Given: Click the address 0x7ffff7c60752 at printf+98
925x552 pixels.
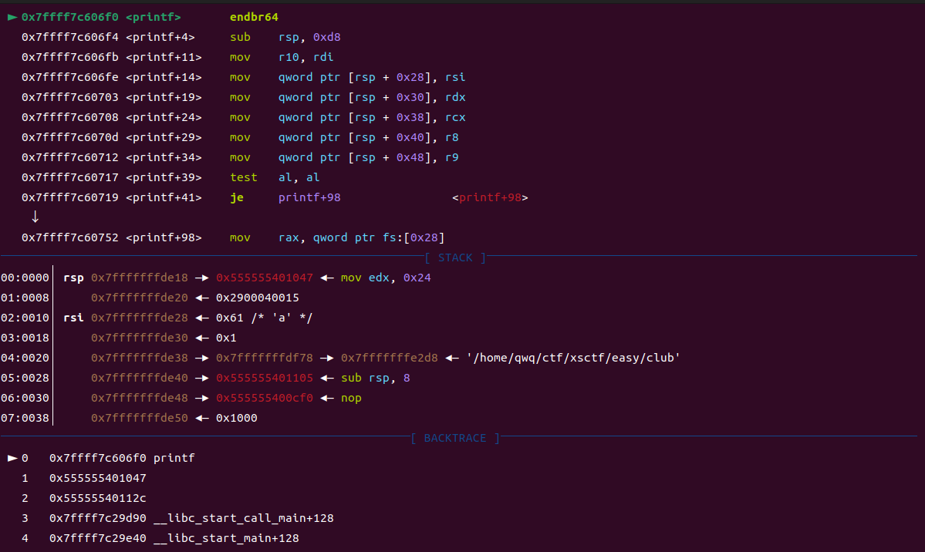Looking at the screenshot, I should 69,237.
